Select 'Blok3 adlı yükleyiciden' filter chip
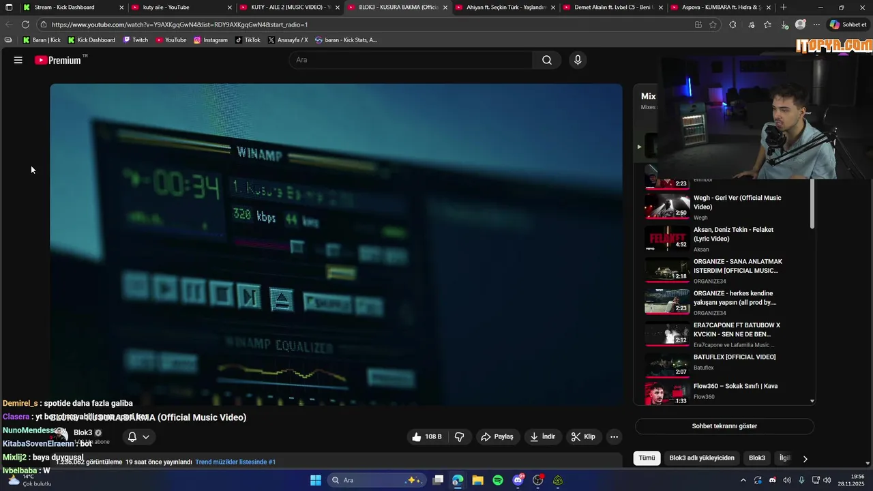Viewport: 873px width, 491px height. pos(702,458)
